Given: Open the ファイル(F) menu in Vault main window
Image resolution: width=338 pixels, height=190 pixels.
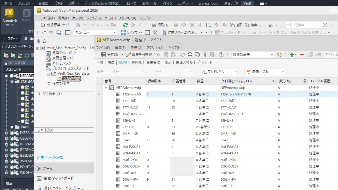Looking at the screenshot, I should pos(48,18).
